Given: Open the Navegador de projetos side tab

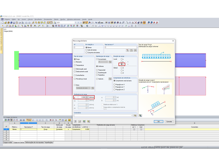Looking at the screenshot, I should click(x=1, y=41).
